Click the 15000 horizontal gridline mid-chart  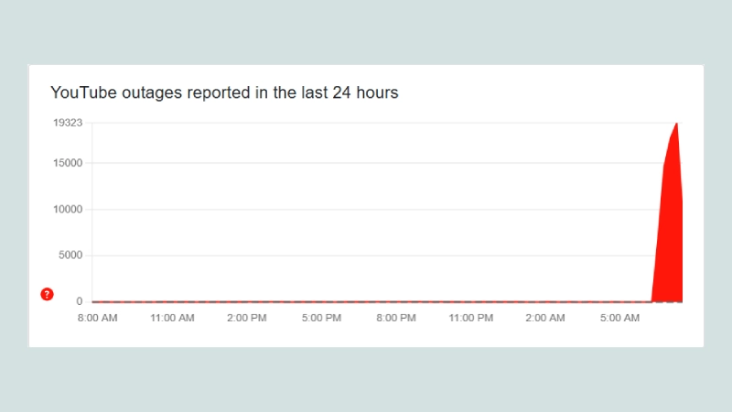click(x=366, y=163)
